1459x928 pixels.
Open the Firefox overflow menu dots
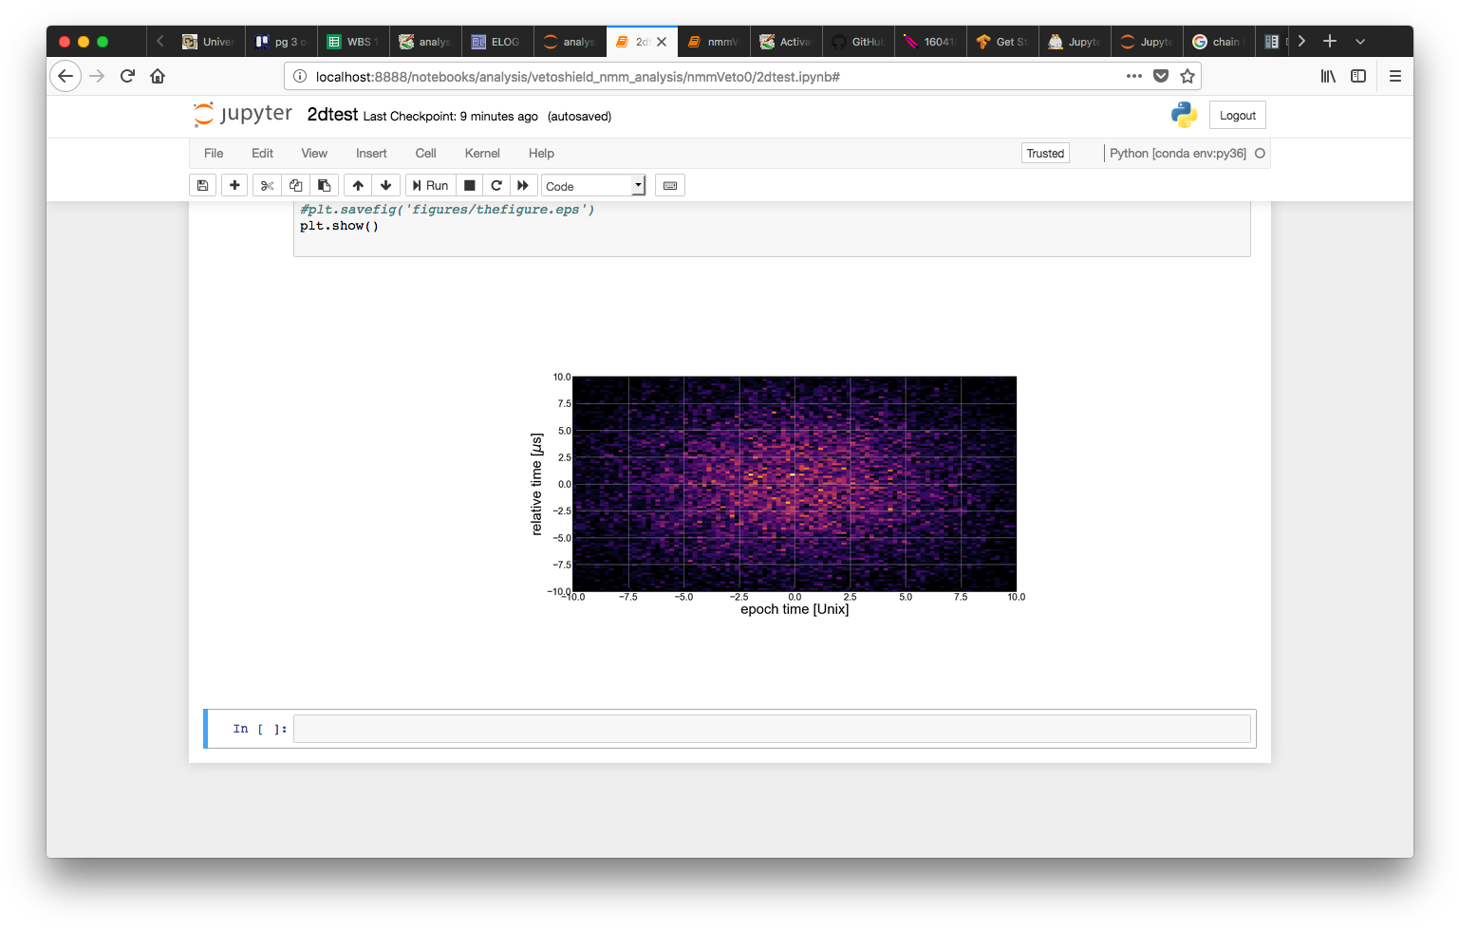(x=1133, y=75)
